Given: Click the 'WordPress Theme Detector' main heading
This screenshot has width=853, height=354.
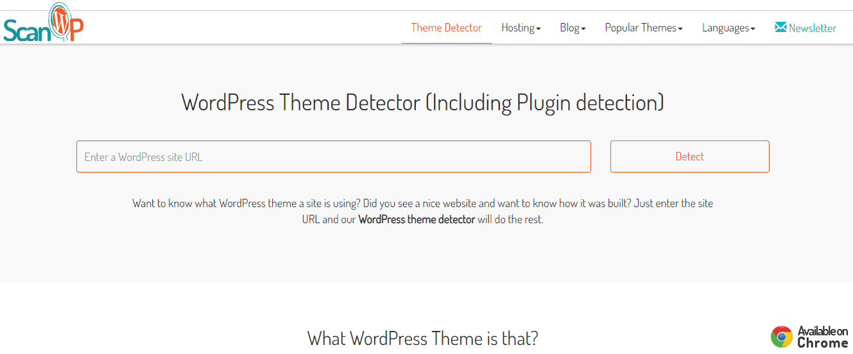Looking at the screenshot, I should pos(422,103).
